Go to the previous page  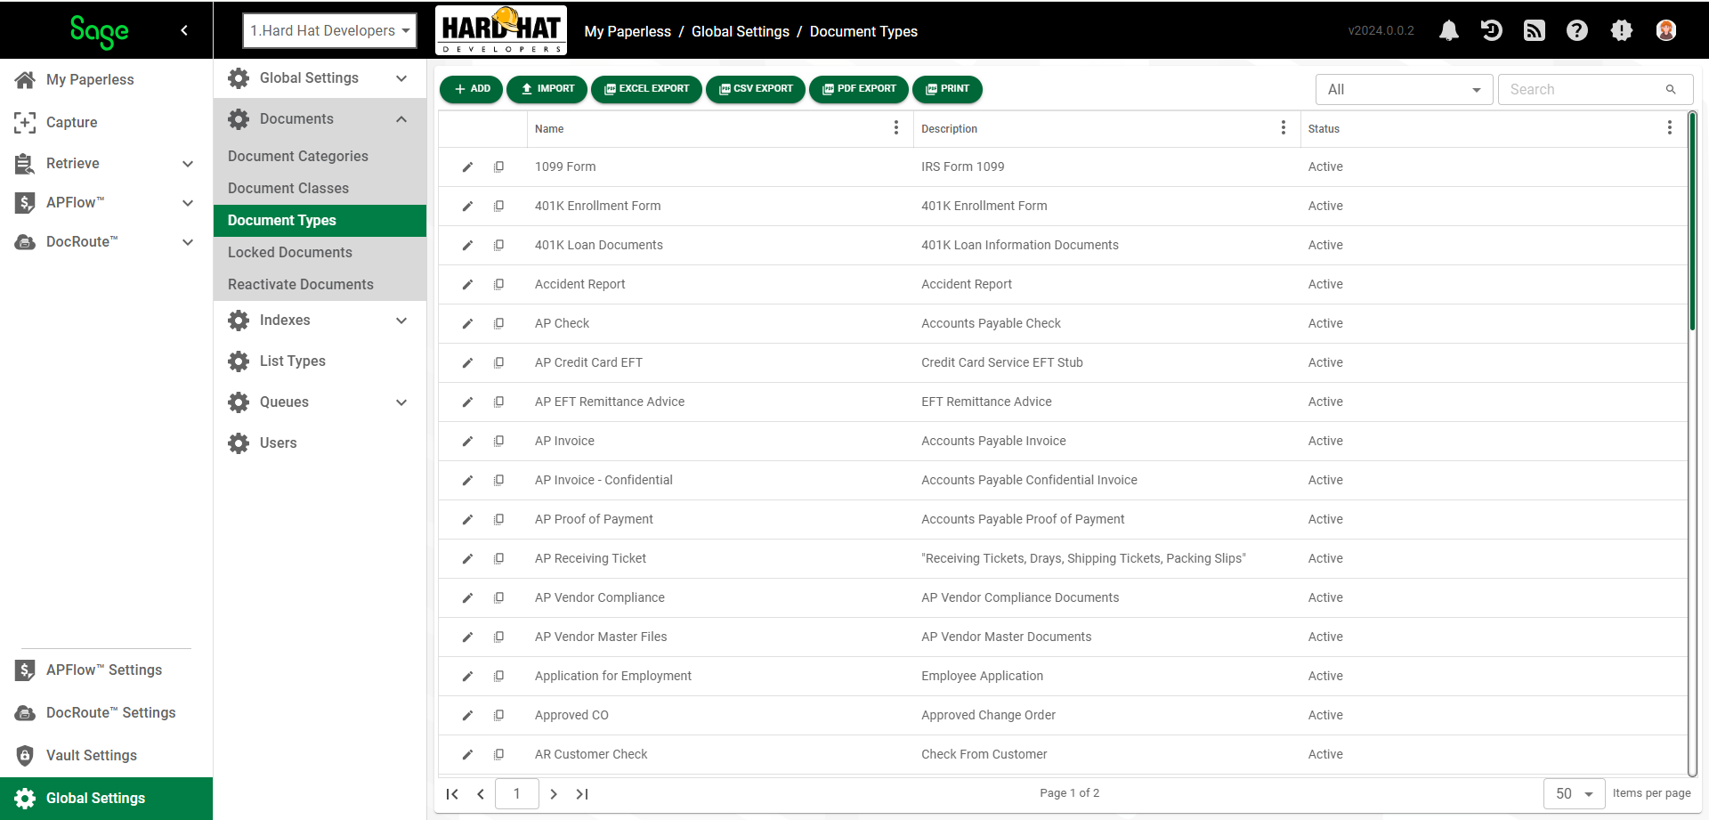(x=481, y=794)
